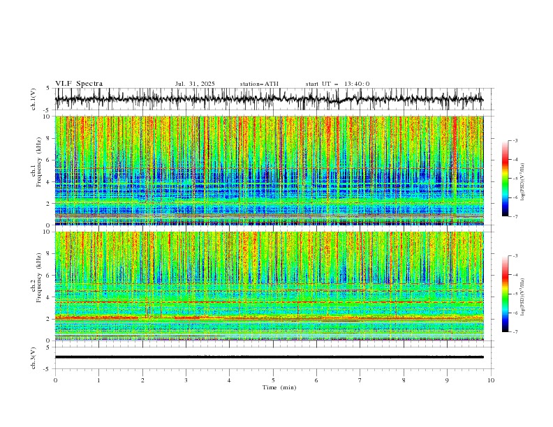Image resolution: width=553 pixels, height=427 pixels.
Task: Click time axis tick label "2"
Action: pos(142,380)
